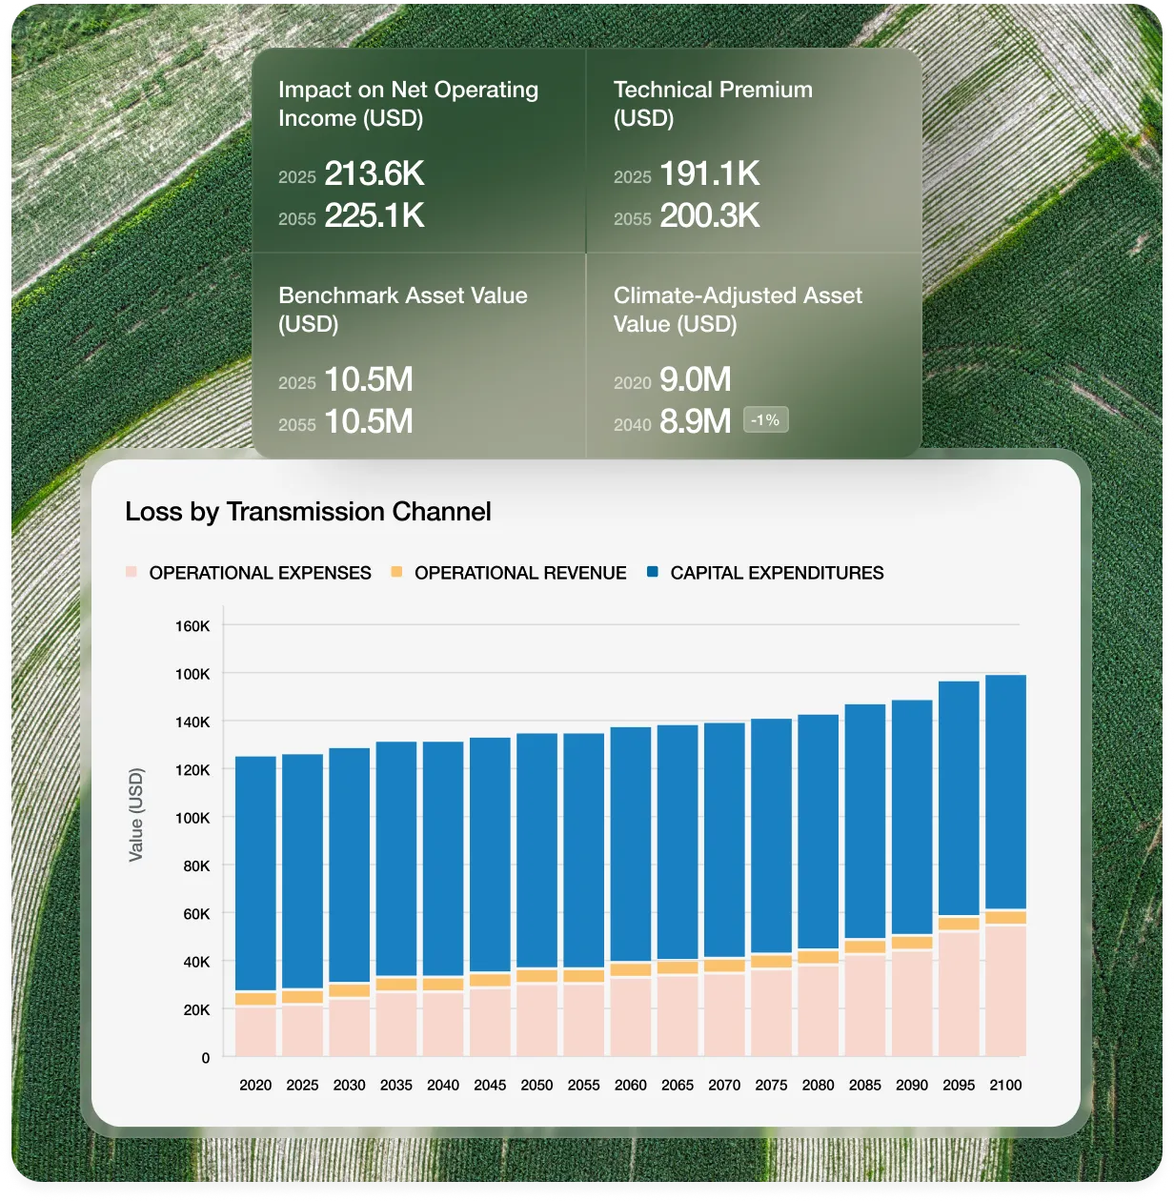Click the Impact on Net Operating Income heading
The width and height of the screenshot is (1174, 1201).
point(408,104)
